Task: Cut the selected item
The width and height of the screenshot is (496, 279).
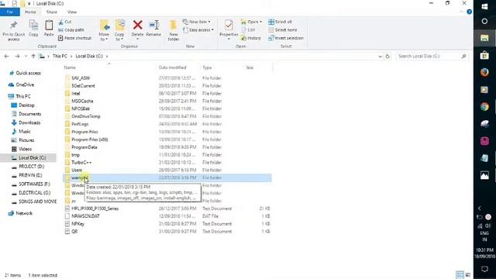Action: pos(65,22)
